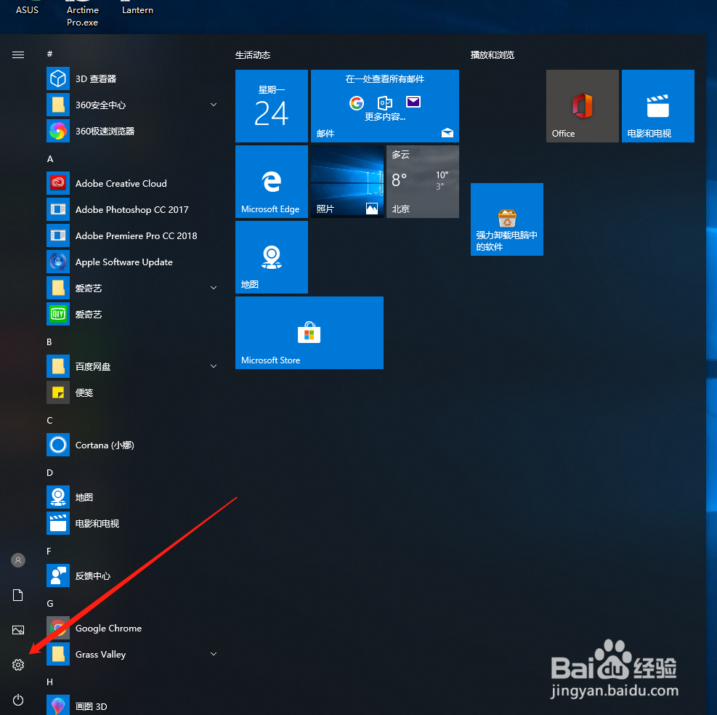Launch 3D 查看器 from app list

(131, 78)
